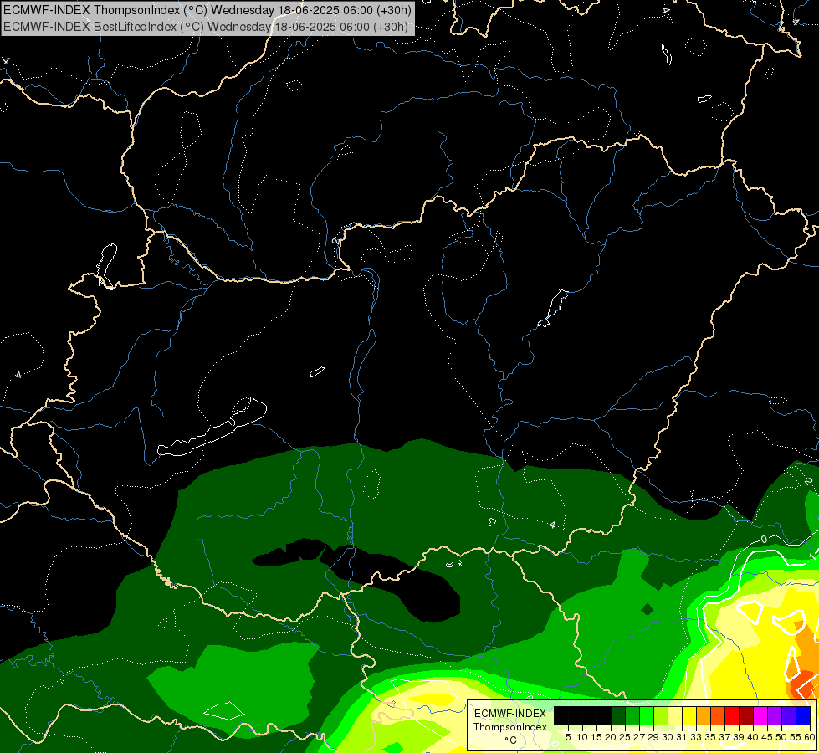The height and width of the screenshot is (753, 819).
Task: Click the indigo legend swatch for 50–55
Action: pyautogui.click(x=789, y=715)
